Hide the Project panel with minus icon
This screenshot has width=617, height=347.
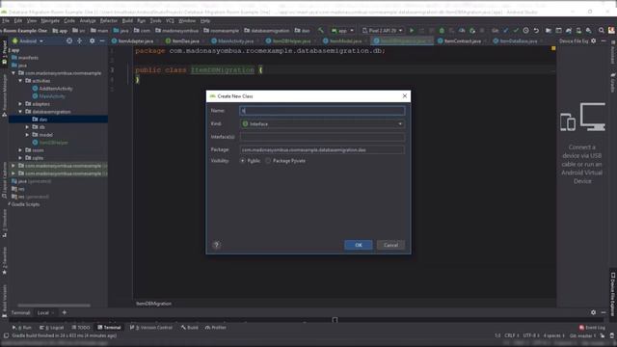(x=102, y=40)
